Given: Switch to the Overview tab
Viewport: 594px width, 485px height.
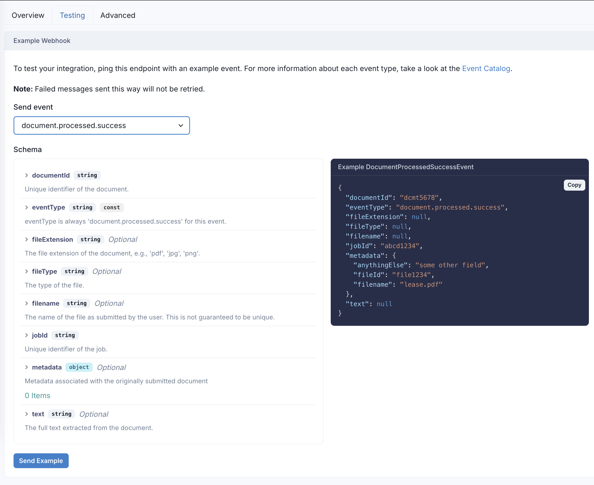Looking at the screenshot, I should pyautogui.click(x=28, y=15).
